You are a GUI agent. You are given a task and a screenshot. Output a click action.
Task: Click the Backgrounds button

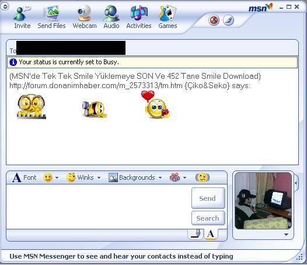131,177
